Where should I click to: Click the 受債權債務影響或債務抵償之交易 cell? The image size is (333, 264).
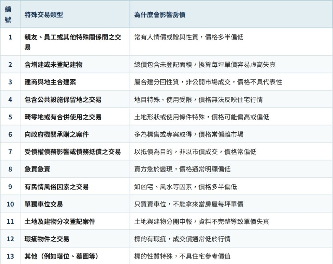[x=75, y=152]
